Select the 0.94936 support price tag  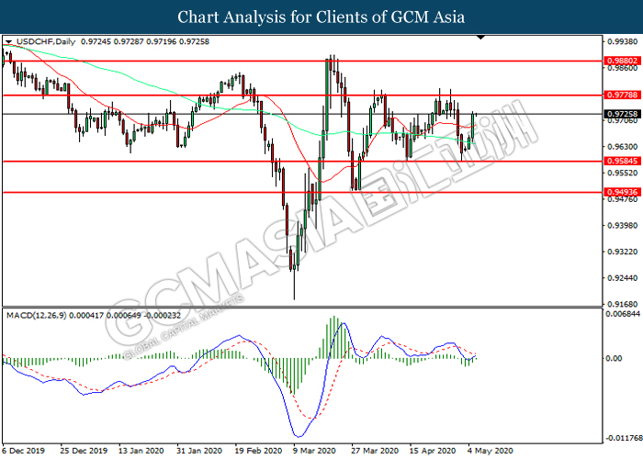pos(623,192)
